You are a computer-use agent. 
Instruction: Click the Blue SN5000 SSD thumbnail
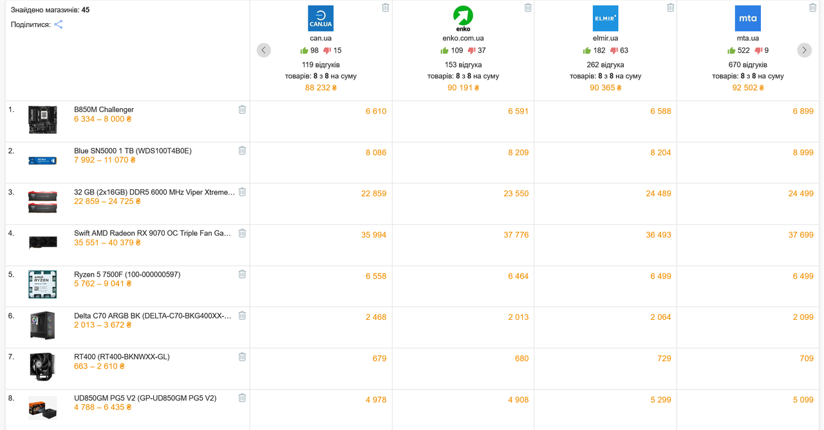pyautogui.click(x=42, y=160)
